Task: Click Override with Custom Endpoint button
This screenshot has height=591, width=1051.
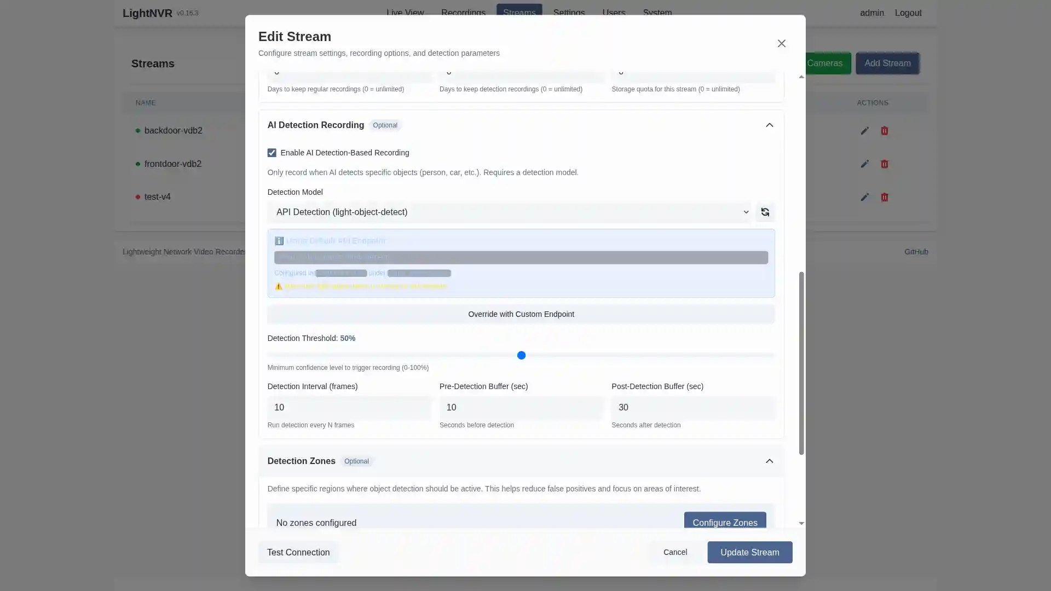Action: 521,314
